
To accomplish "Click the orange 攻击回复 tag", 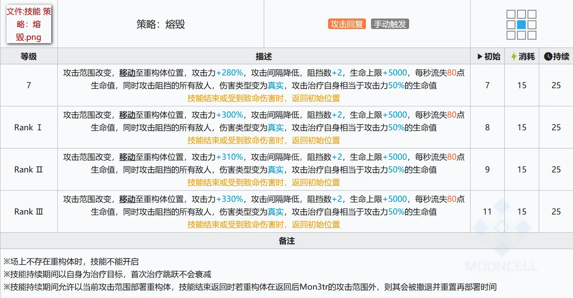I will [347, 24].
